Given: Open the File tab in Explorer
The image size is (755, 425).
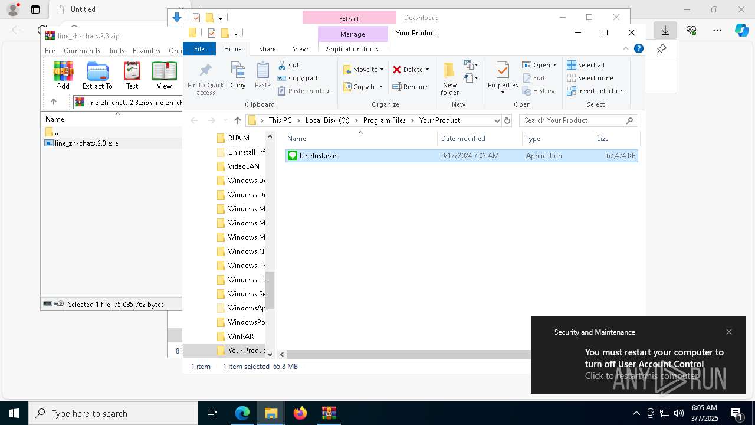Looking at the screenshot, I should coord(199,49).
